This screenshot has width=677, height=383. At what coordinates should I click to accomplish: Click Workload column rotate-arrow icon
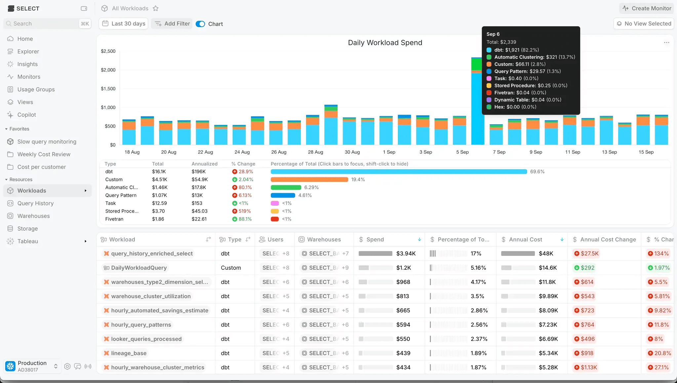tap(208, 239)
